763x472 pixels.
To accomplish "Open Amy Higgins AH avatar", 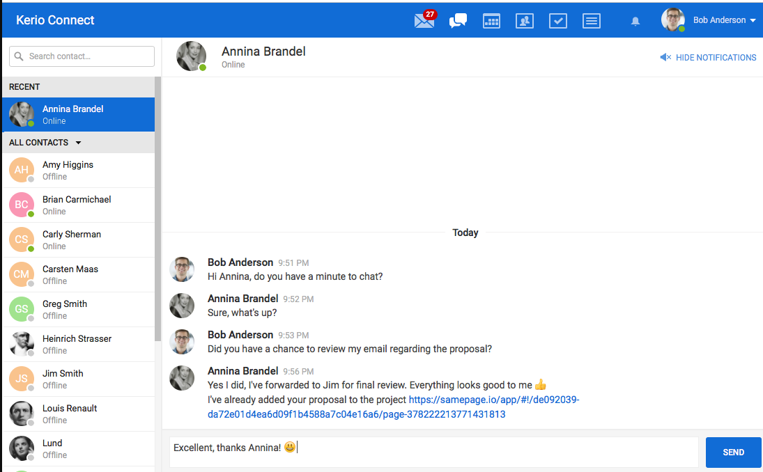I will point(22,170).
